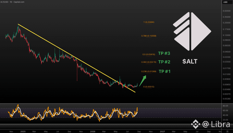Click the 0.02500 price axis value

[x=226, y=62]
